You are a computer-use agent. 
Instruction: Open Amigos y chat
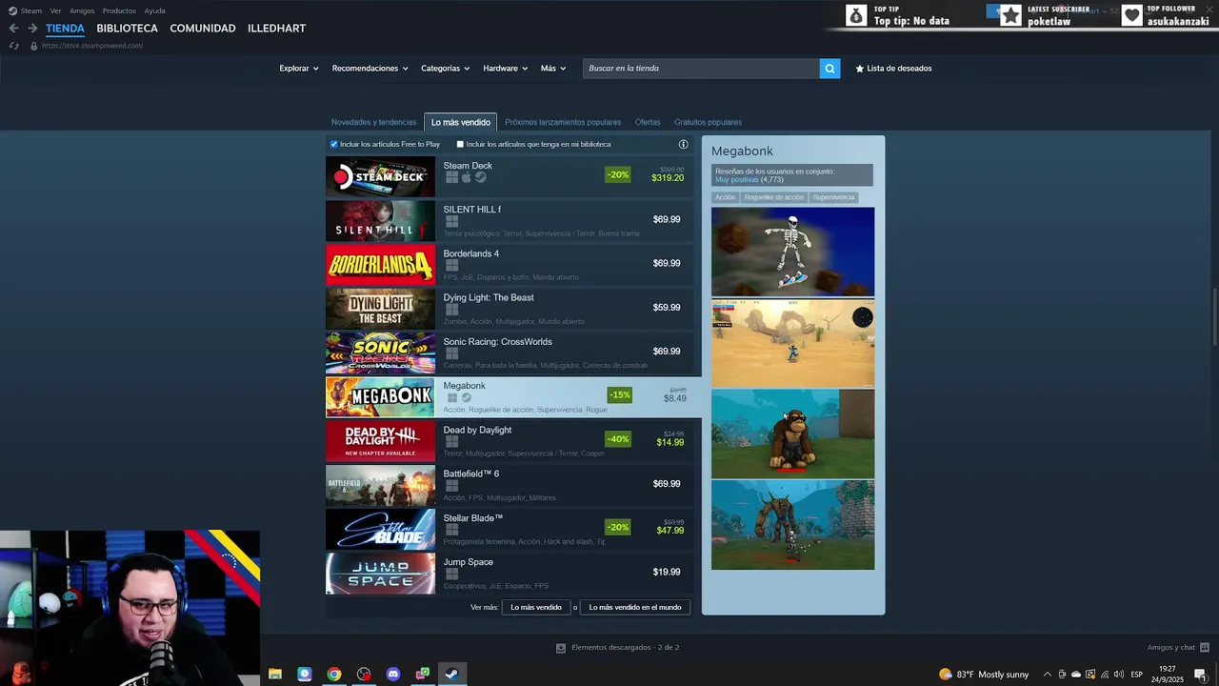click(x=1177, y=648)
